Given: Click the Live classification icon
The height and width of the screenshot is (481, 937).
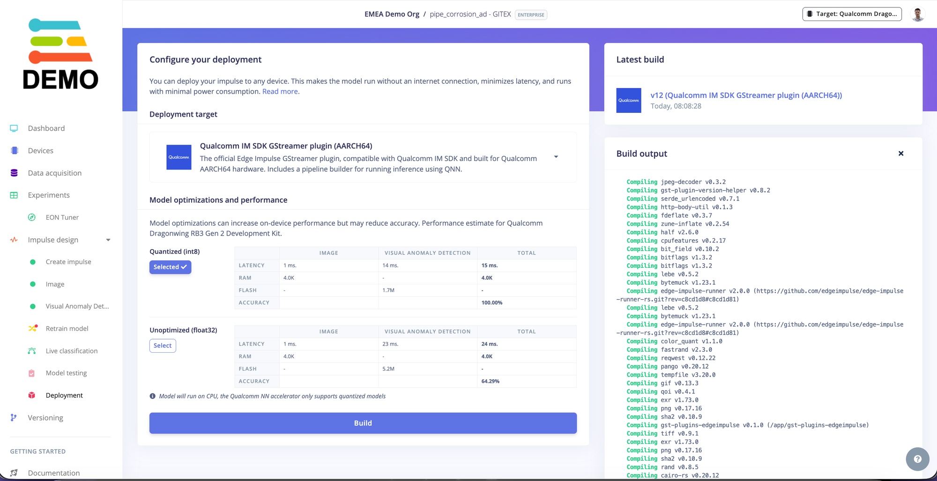Looking at the screenshot, I should click(x=32, y=351).
